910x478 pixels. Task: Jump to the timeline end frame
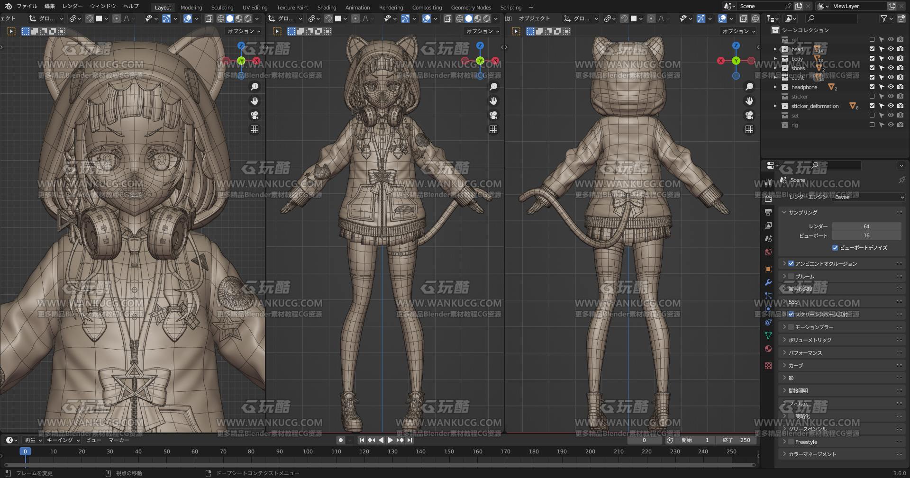410,440
